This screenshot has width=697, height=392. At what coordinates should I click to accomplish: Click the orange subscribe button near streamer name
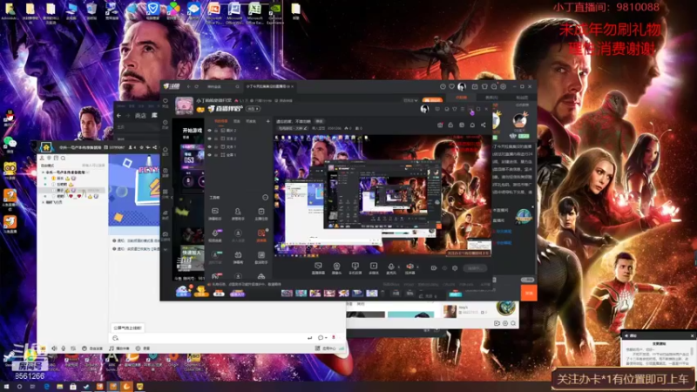(x=432, y=100)
